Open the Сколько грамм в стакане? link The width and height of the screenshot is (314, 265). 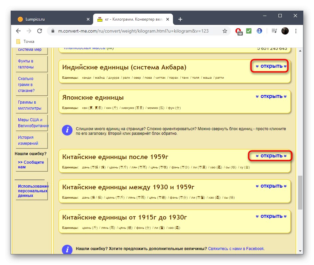click(26, 85)
